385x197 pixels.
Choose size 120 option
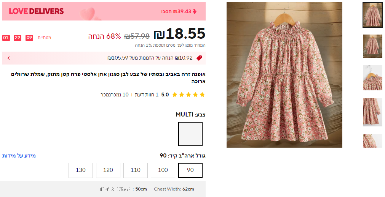click(x=108, y=170)
